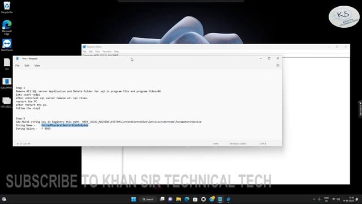Click line and column status indicator

(23, 143)
